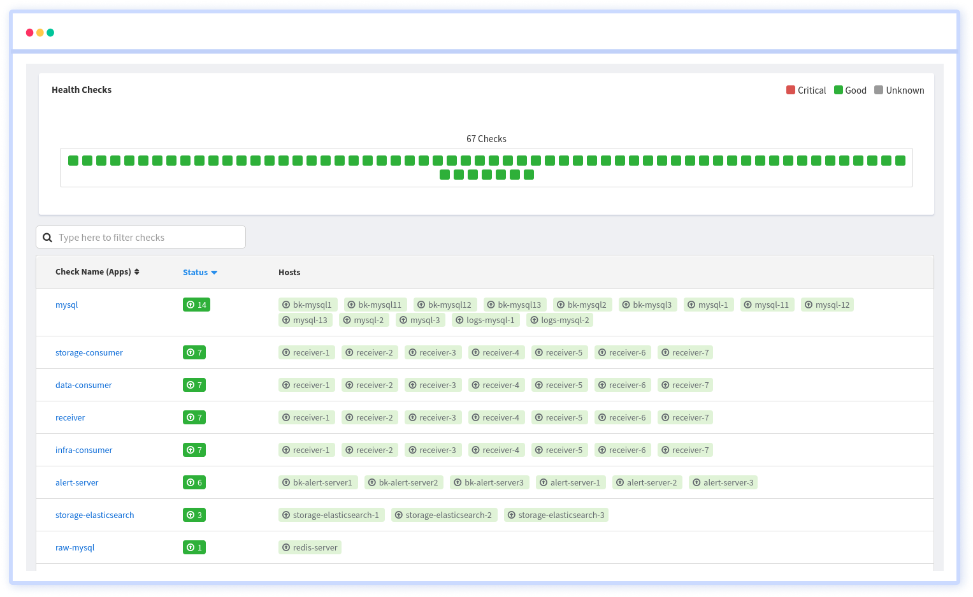Select the bk-mysql1 host tag
The image size is (973, 597).
point(307,305)
